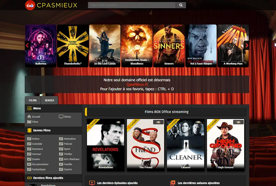This screenshot has width=276, height=186.
Task: Click the search magnifier button
Action: [x=181, y=5]
